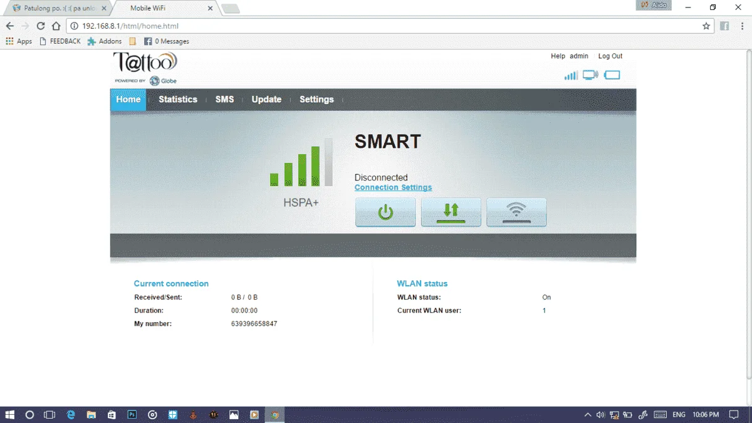
Task: Open the Home tab
Action: (128, 100)
